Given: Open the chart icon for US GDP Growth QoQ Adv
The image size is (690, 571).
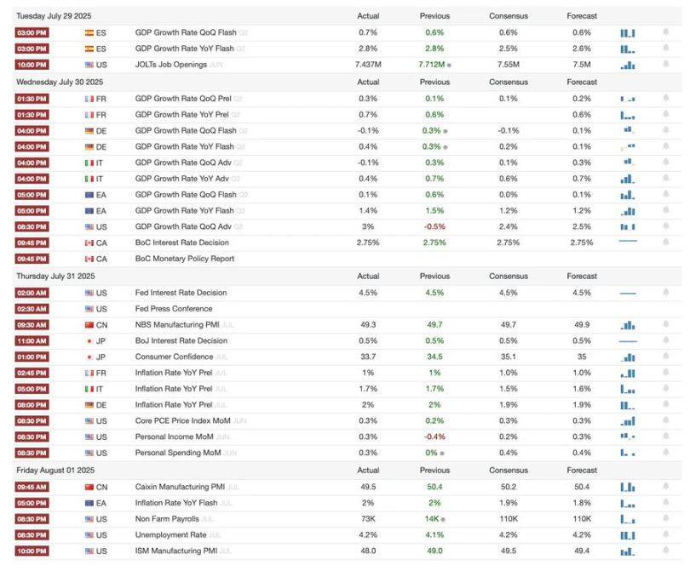Looking at the screenshot, I should [x=629, y=226].
